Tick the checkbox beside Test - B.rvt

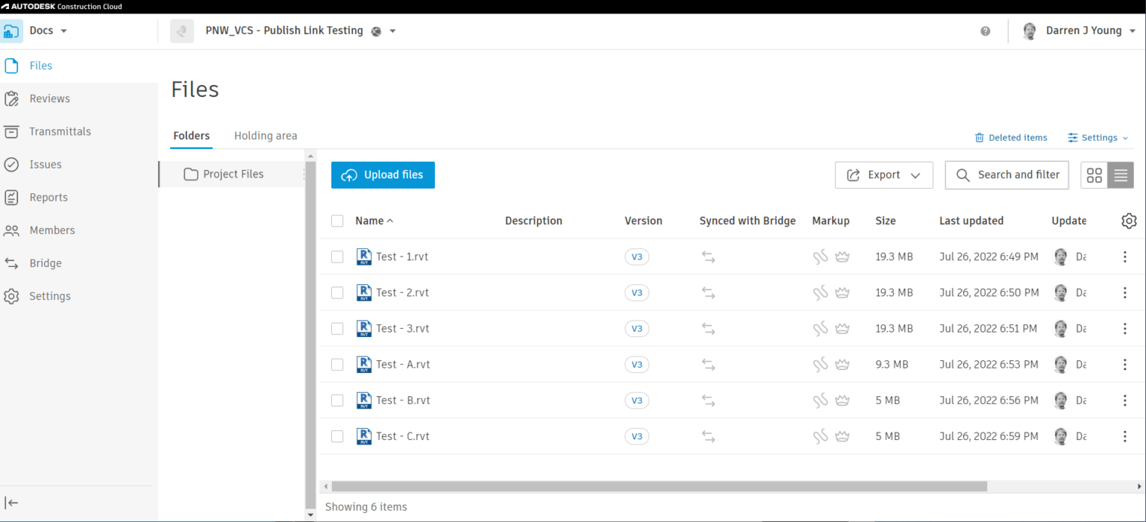[x=337, y=400]
